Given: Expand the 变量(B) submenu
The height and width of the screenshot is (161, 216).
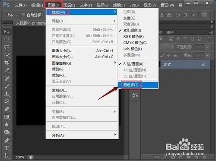Looking at the screenshot, I should (82, 111).
